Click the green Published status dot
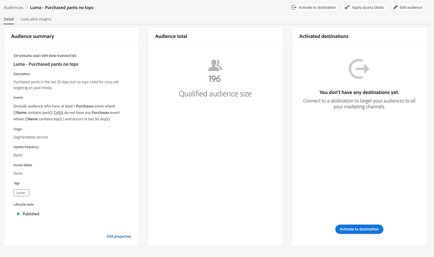Image resolution: width=434 pixels, height=257 pixels. (18, 214)
